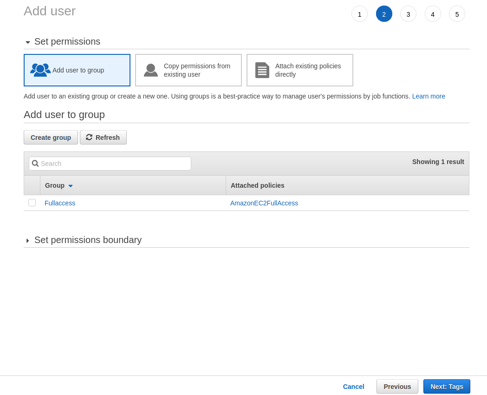Image resolution: width=487 pixels, height=395 pixels.
Task: Collapse the Set permissions section
Action: pos(28,42)
